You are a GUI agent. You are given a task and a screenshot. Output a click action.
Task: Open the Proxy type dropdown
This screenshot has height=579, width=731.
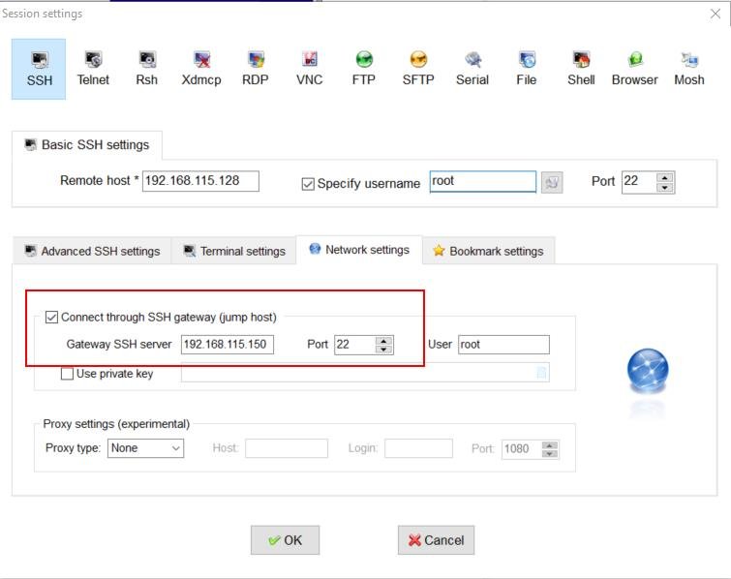(145, 448)
